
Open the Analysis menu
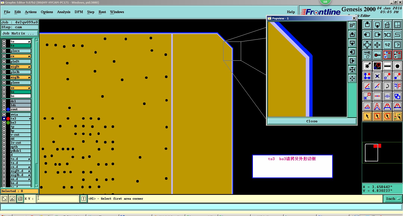point(64,12)
